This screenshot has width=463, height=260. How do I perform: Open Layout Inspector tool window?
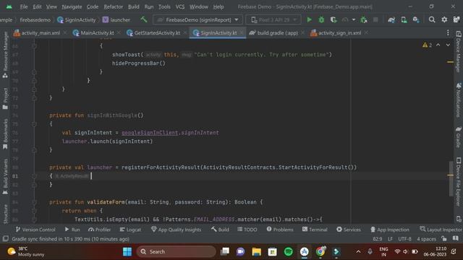pos(441,230)
